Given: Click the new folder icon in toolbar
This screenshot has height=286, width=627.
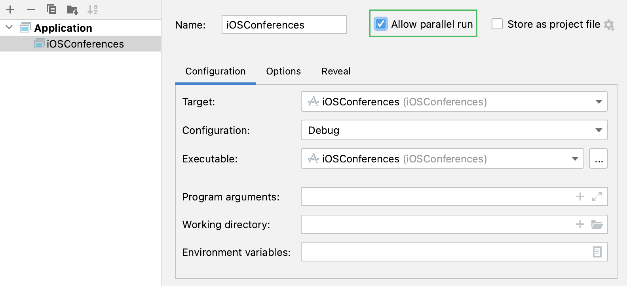Looking at the screenshot, I should pyautogui.click(x=72, y=10).
